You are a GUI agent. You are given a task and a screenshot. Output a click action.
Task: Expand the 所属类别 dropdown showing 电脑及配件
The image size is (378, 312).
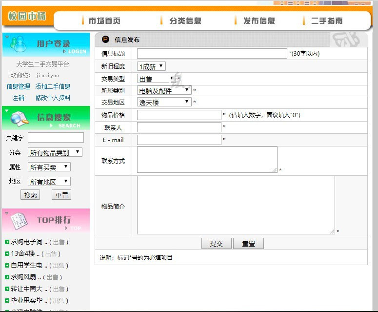164,90
